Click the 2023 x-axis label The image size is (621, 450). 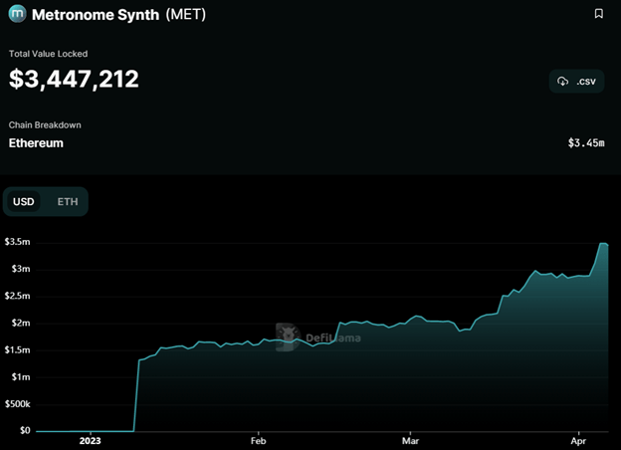coord(90,441)
